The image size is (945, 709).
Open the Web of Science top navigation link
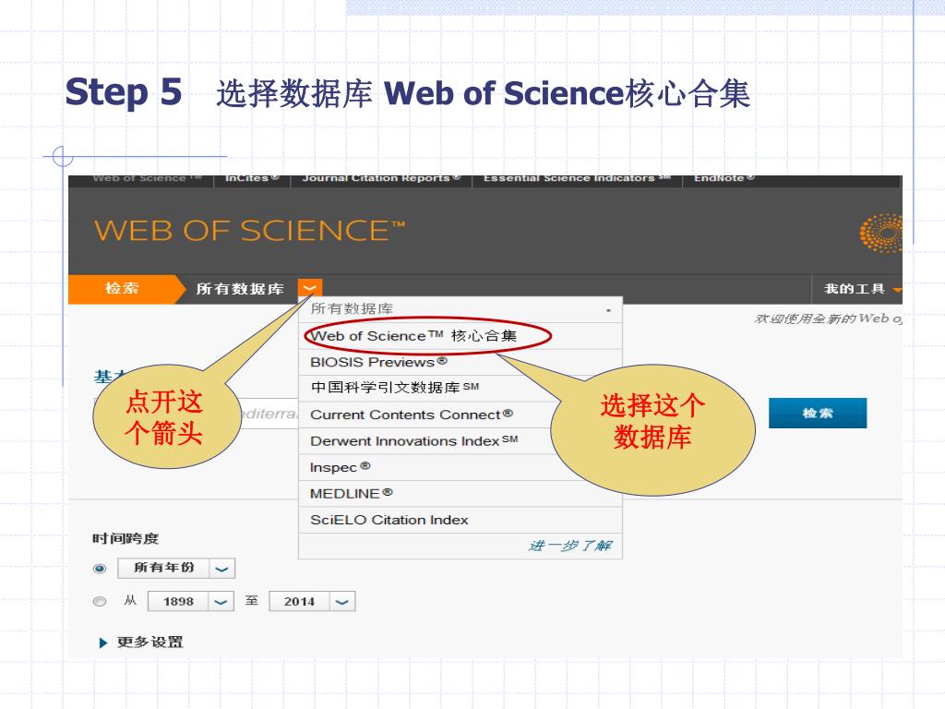pyautogui.click(x=147, y=178)
